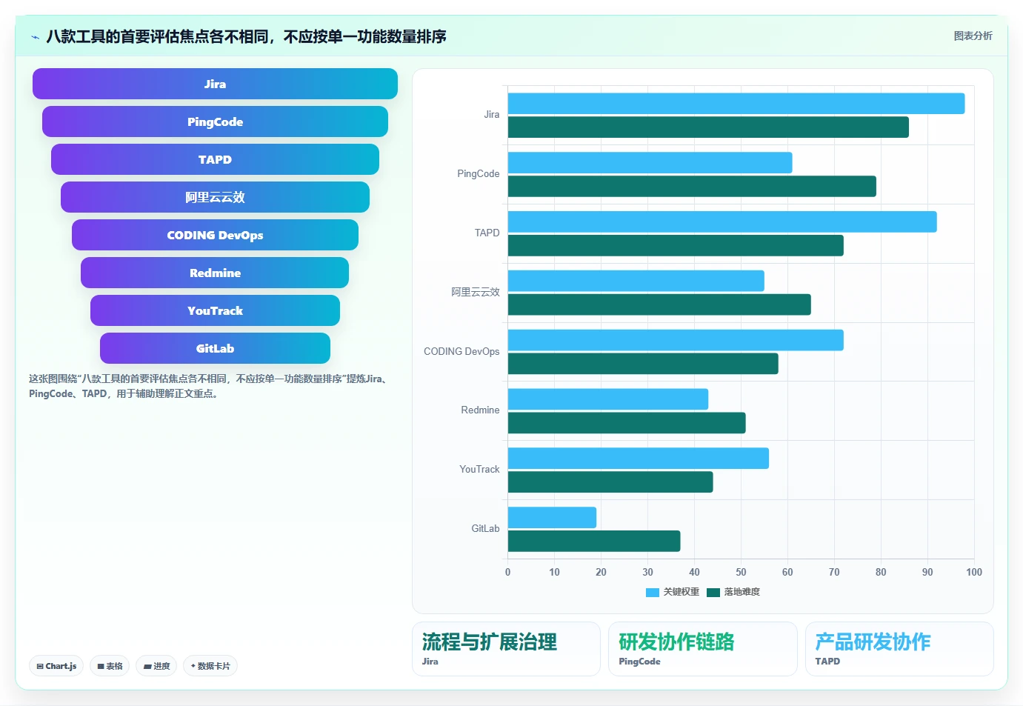Open the 研发协作链路 PingCode card

703,649
